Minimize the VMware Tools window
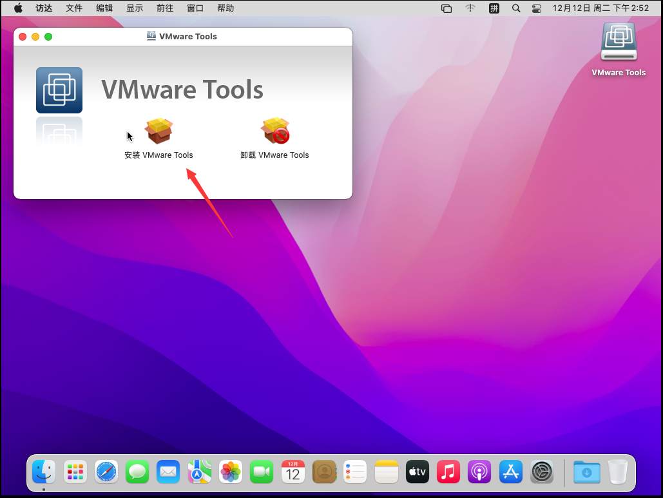 [35, 37]
